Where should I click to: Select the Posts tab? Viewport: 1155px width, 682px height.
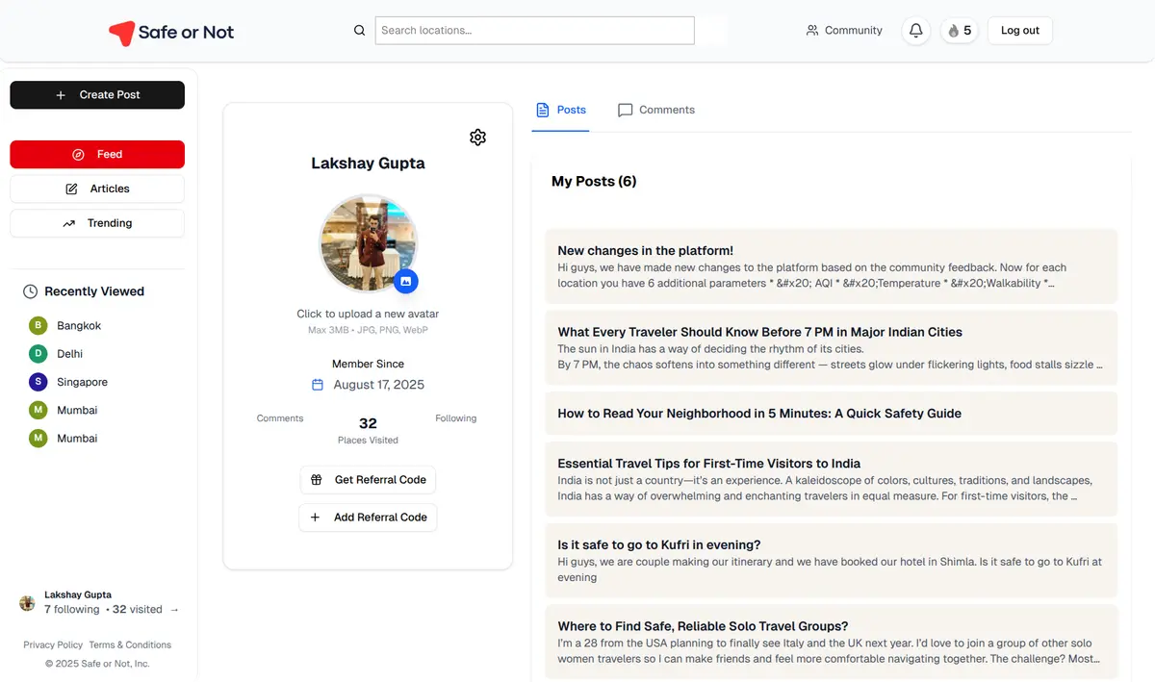561,111
